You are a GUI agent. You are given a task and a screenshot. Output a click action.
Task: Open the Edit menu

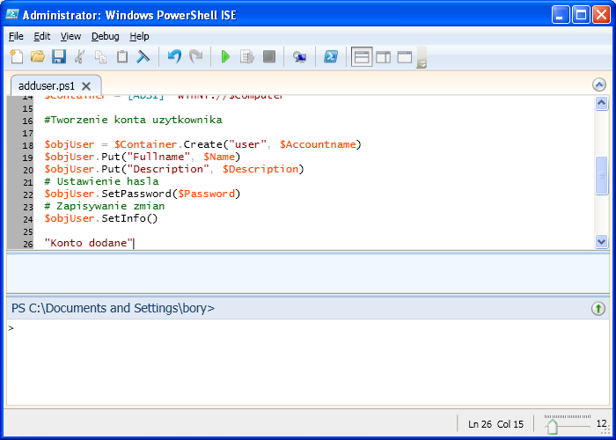click(x=42, y=37)
